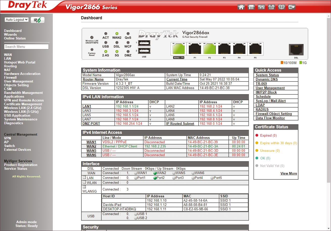This screenshot has height=231, width=331.
Task: Click Expired (0) certificate status
Action: point(268,135)
